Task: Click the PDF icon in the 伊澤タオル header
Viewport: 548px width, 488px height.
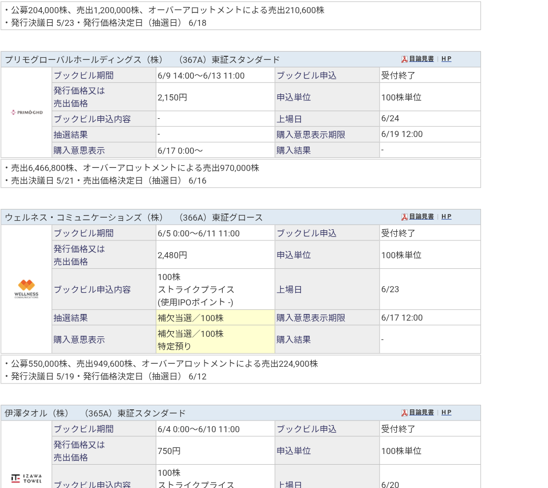Action: click(x=404, y=413)
